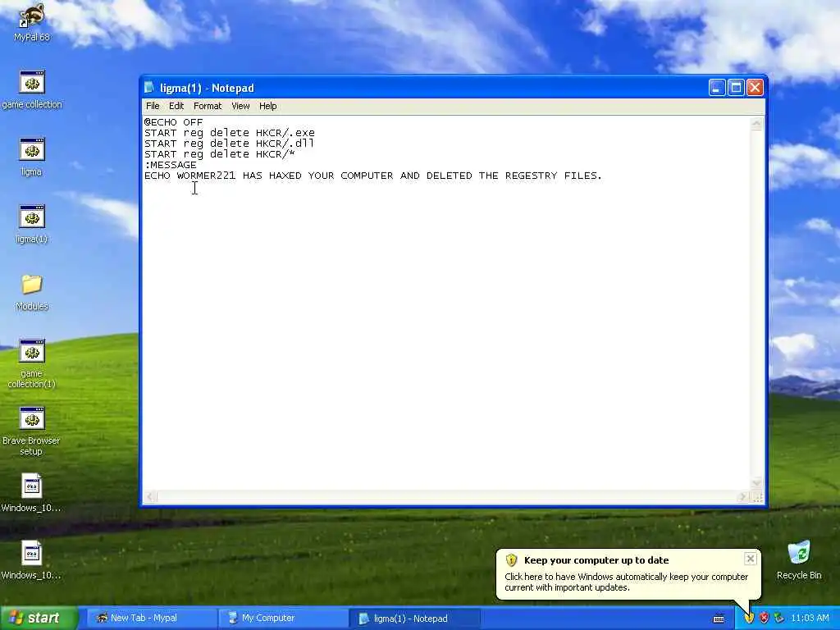The height and width of the screenshot is (630, 840).
Task: Maximize the Notepad window
Action: [736, 87]
